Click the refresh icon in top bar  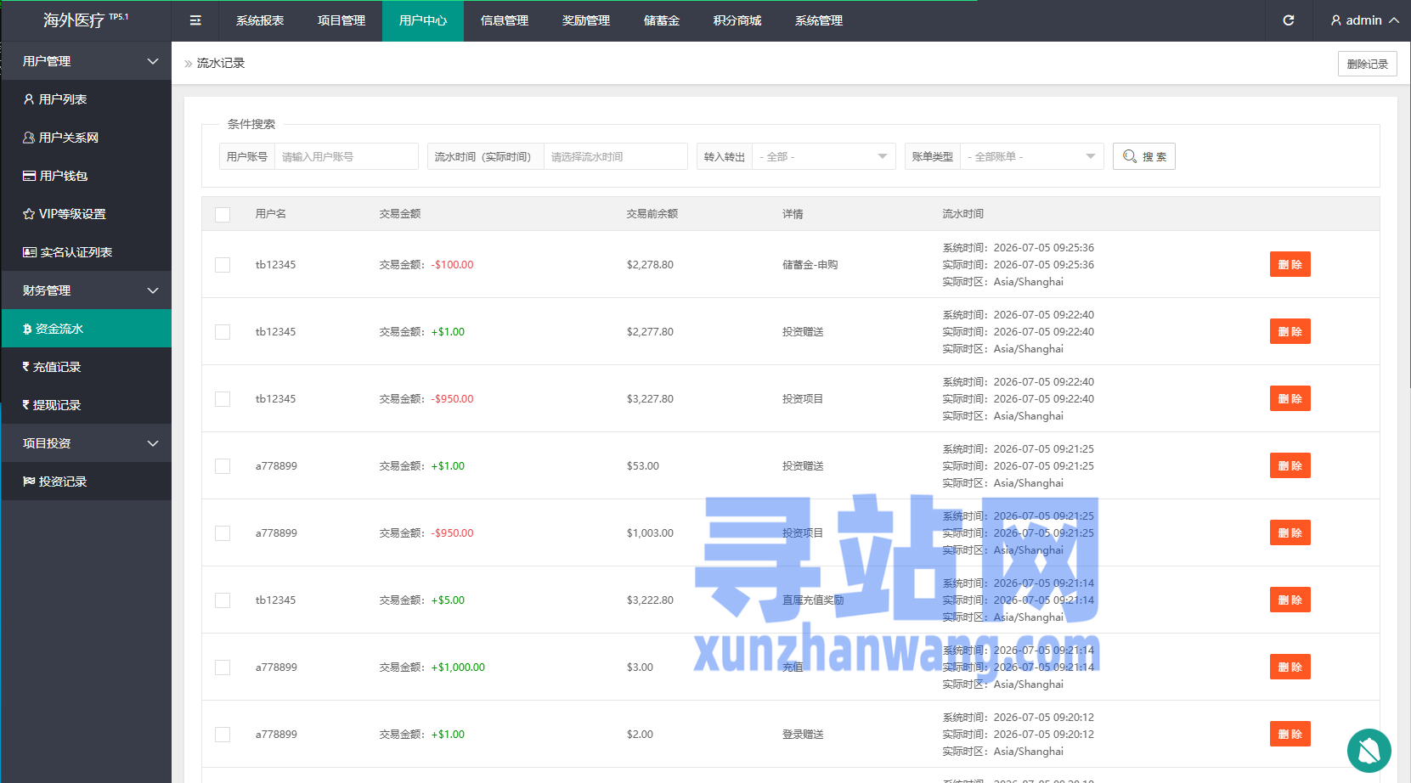tap(1289, 20)
